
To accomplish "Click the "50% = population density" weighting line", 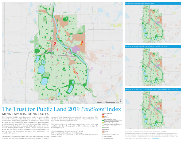I will (67, 131).
